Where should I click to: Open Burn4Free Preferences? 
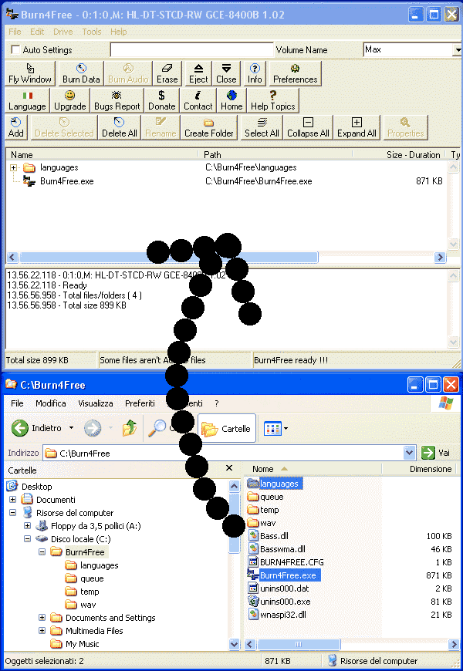295,73
